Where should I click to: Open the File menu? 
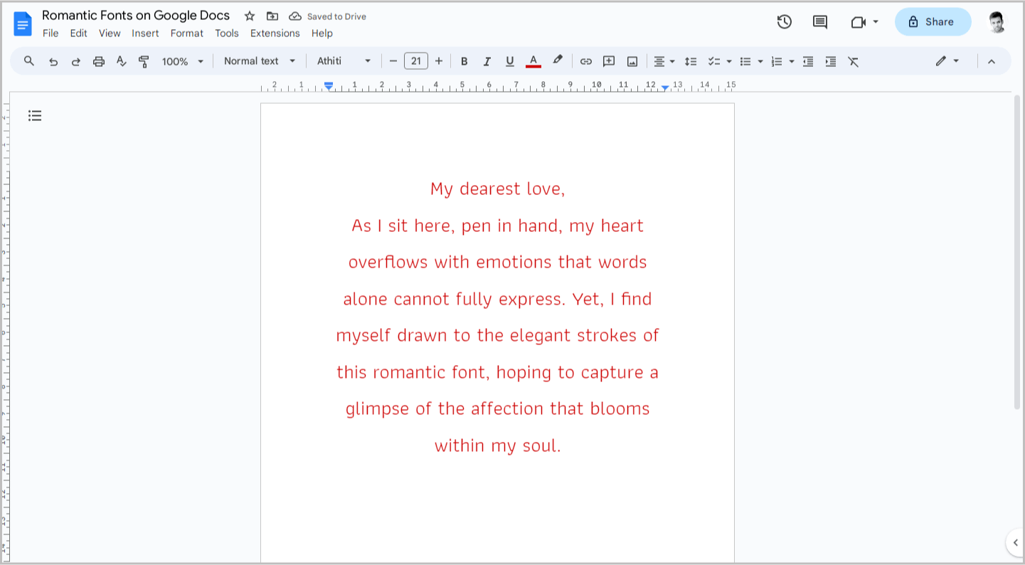pos(51,33)
